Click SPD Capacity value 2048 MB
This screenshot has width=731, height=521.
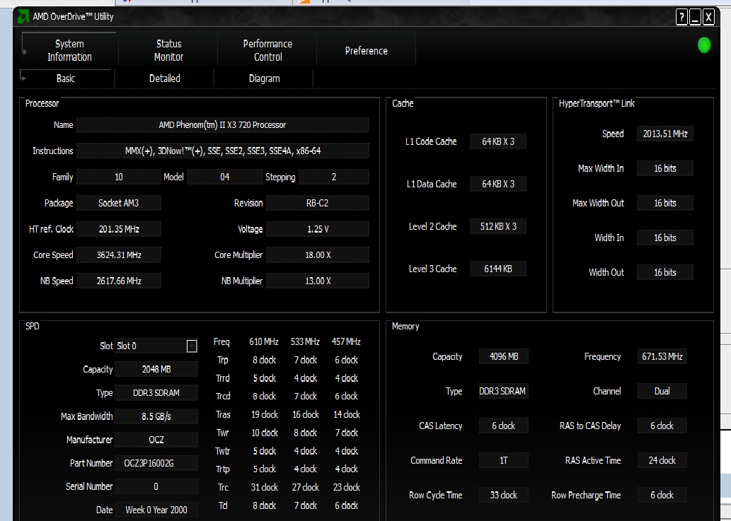156,369
